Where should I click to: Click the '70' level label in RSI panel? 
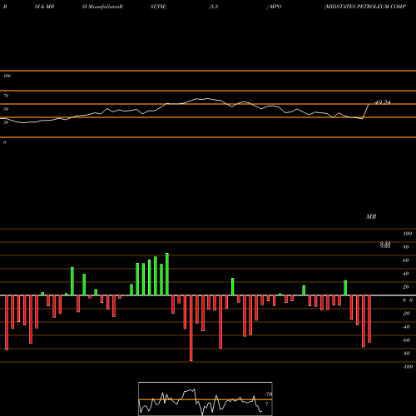(x=6, y=96)
